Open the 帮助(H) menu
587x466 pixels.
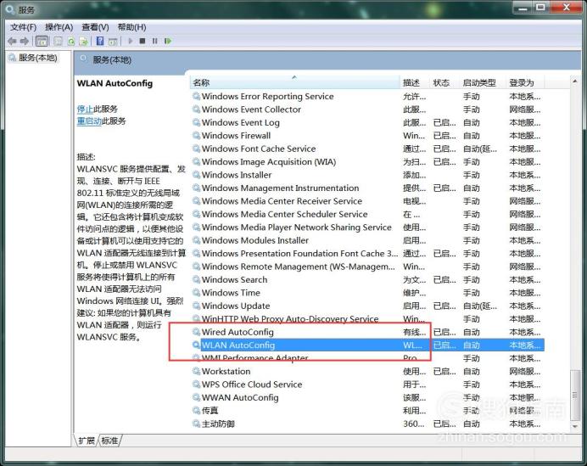coord(131,27)
